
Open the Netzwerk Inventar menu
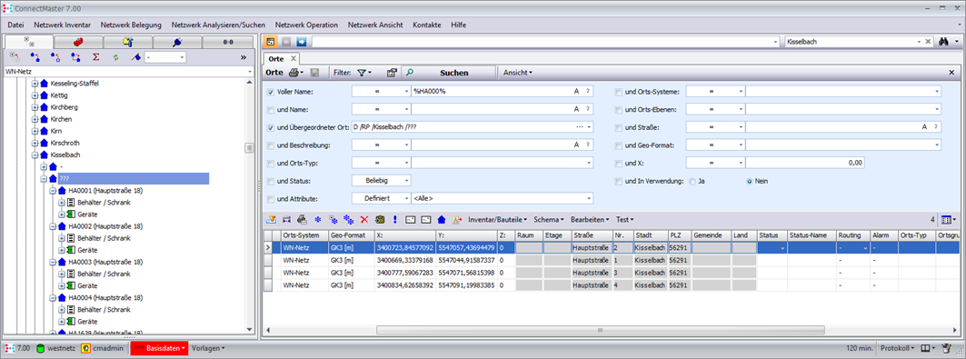click(62, 25)
